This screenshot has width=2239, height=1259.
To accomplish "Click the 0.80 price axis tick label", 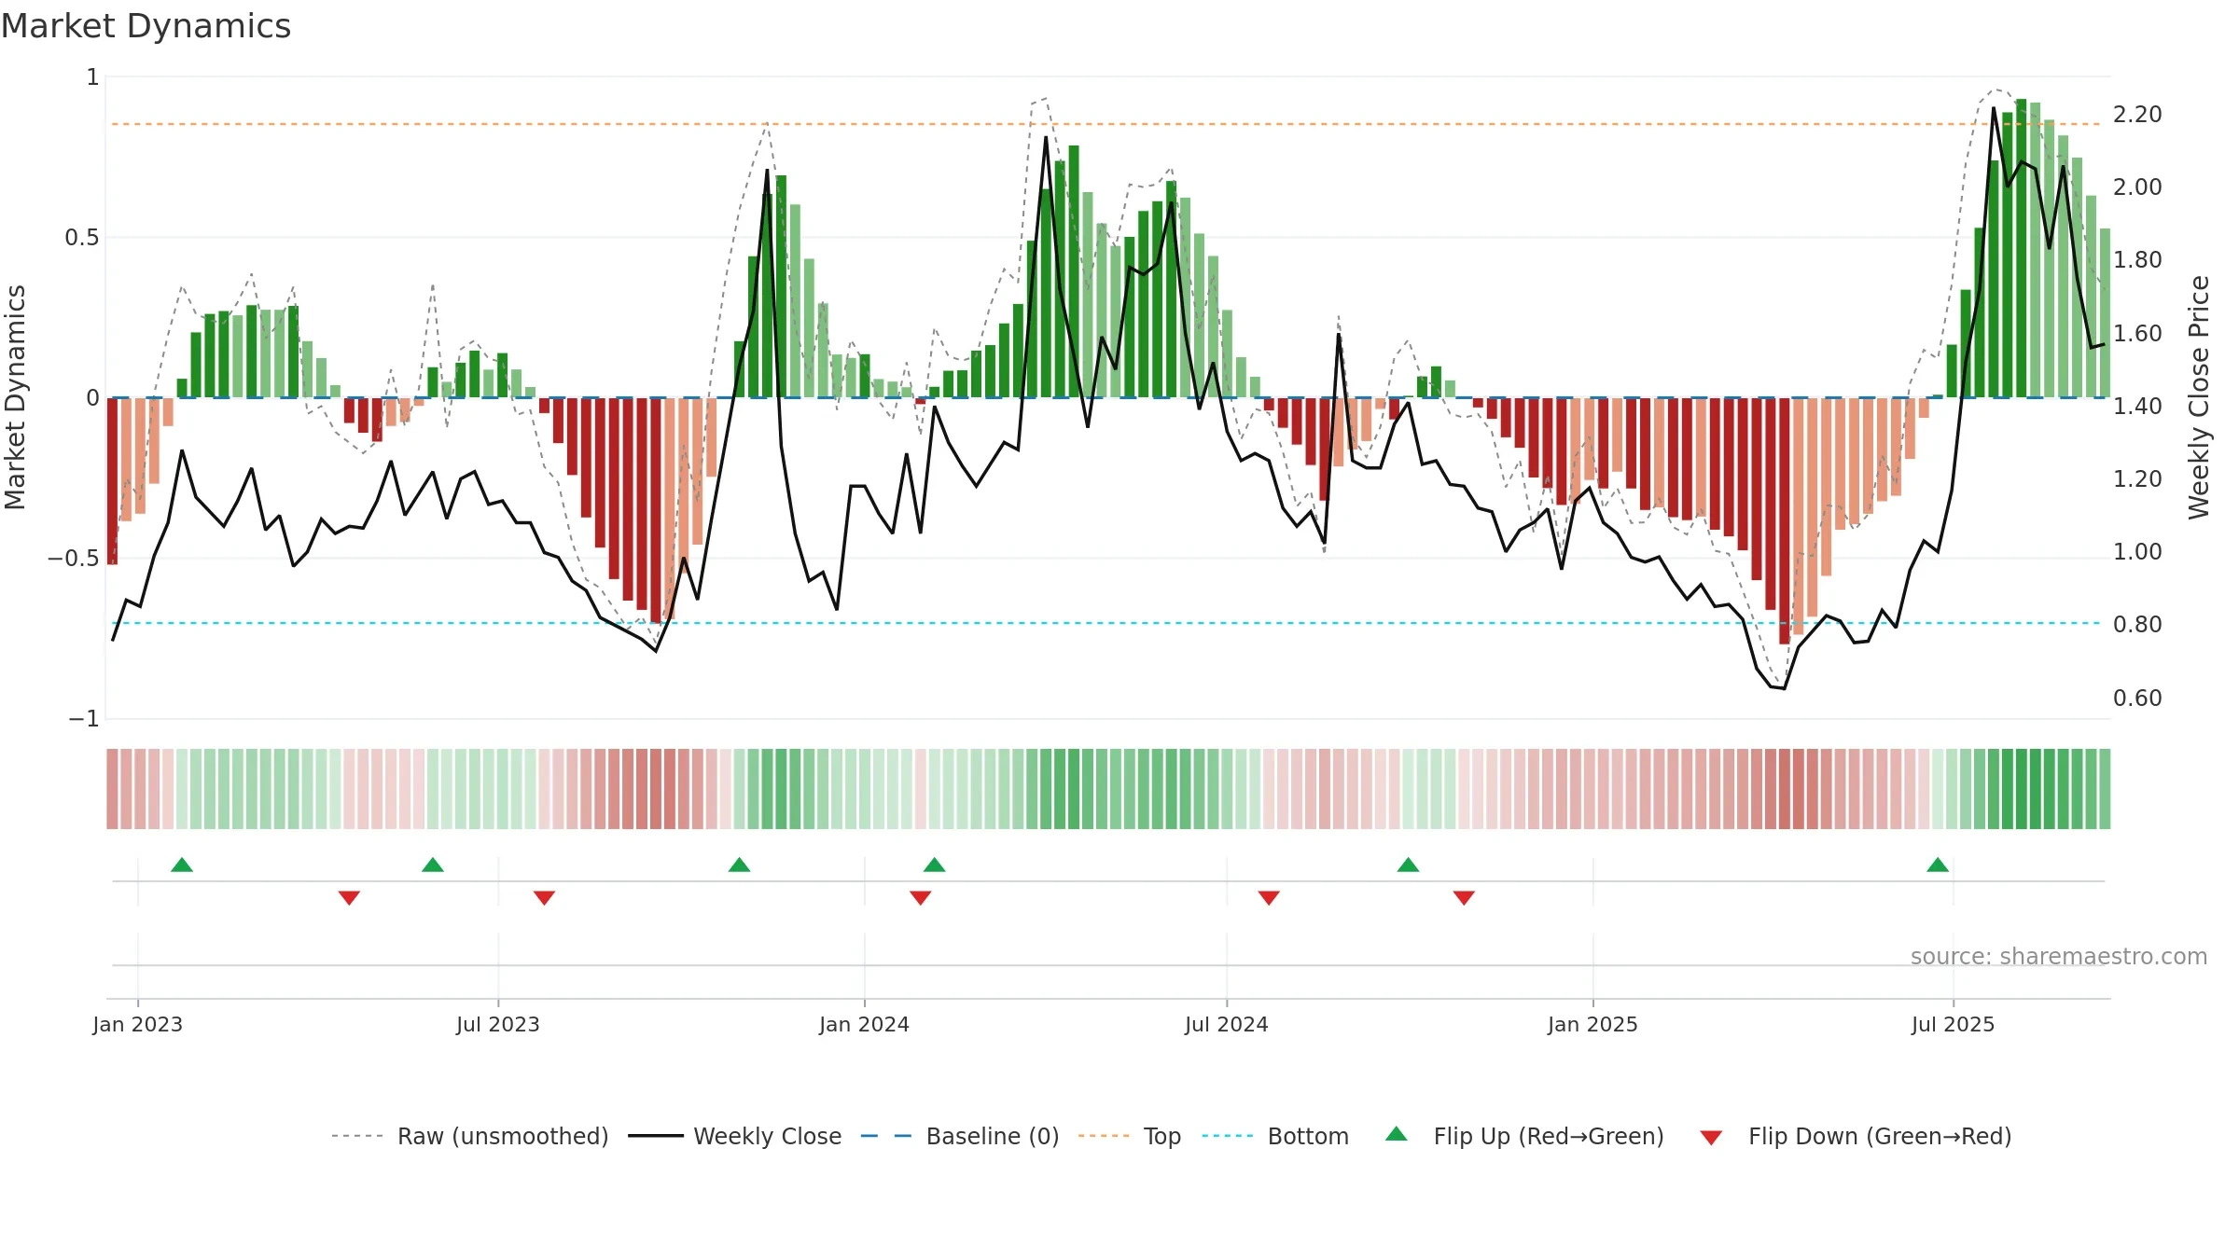I will [x=2137, y=624].
